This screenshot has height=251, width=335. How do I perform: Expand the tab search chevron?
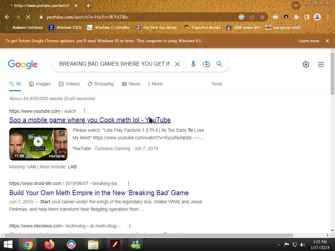click(296, 6)
